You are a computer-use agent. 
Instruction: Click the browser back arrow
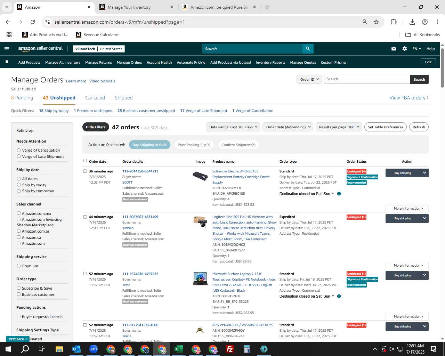pyautogui.click(x=8, y=22)
